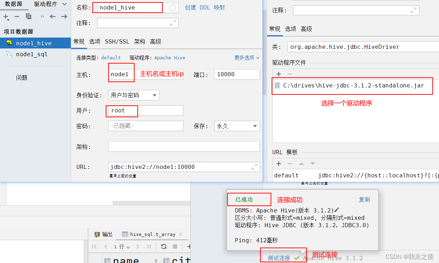Click the 主机 host input field
Viewport: 439px width, 263px height.
tap(146, 74)
